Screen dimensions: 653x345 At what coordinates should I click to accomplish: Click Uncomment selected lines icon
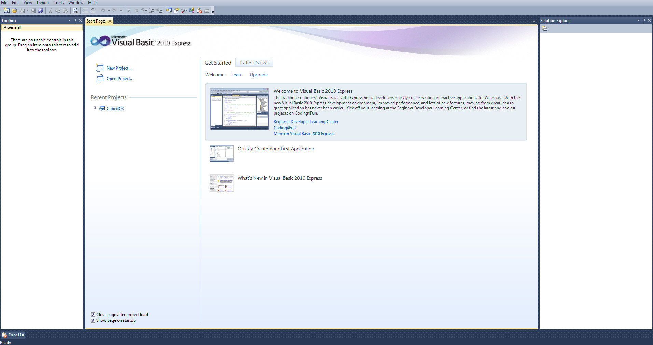(93, 11)
